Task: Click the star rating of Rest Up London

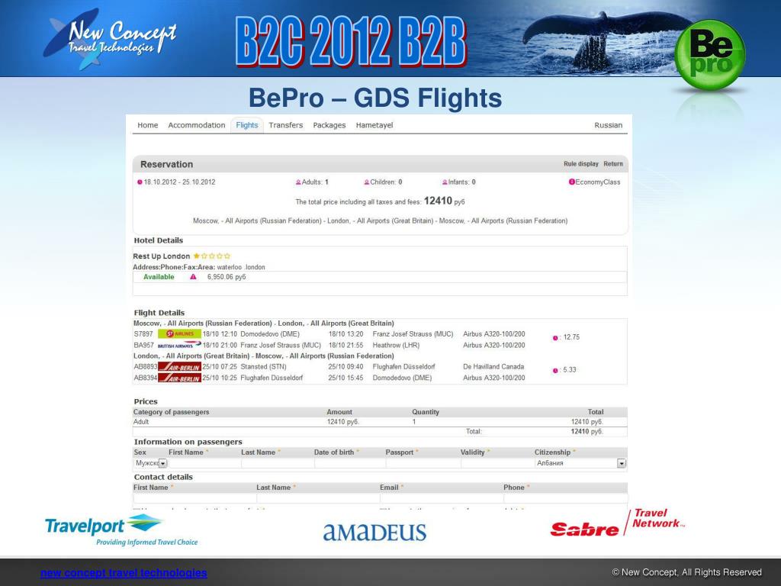Action: click(x=212, y=256)
